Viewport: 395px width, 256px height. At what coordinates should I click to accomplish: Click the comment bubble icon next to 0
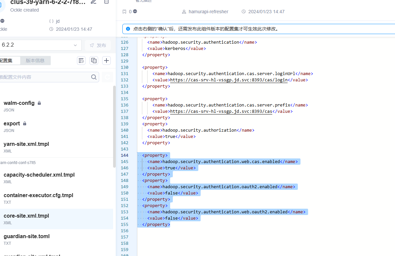(x=135, y=11)
